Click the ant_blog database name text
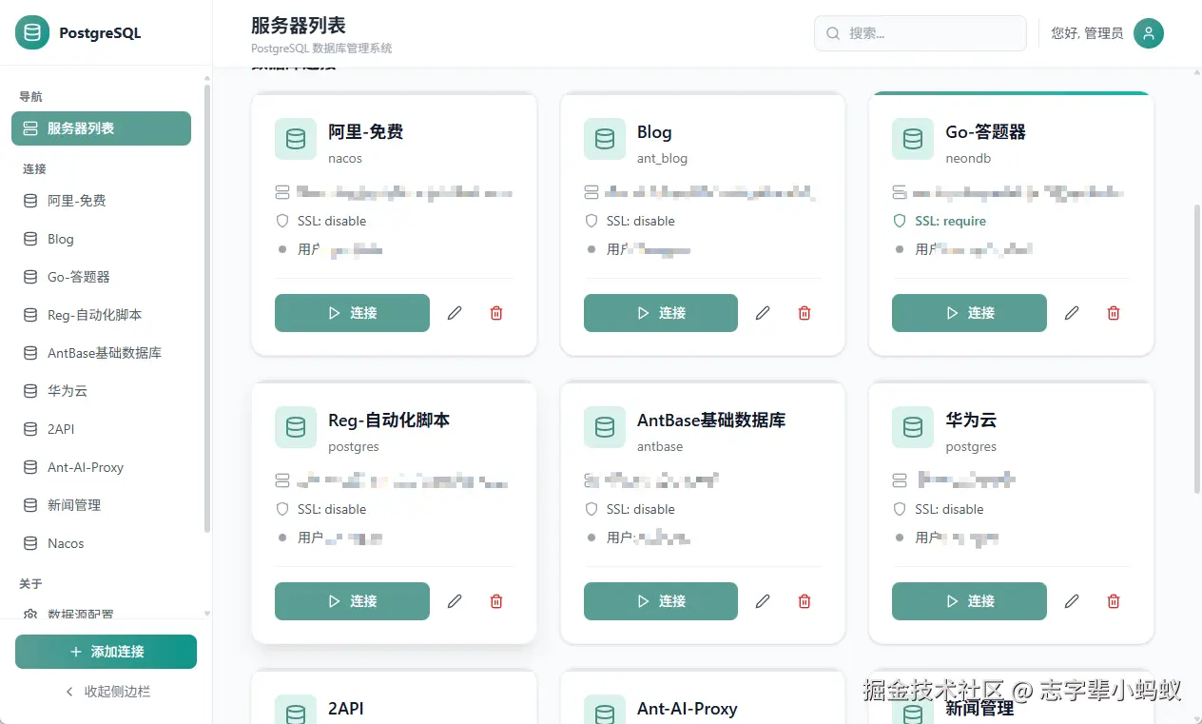The width and height of the screenshot is (1202, 724). click(662, 159)
